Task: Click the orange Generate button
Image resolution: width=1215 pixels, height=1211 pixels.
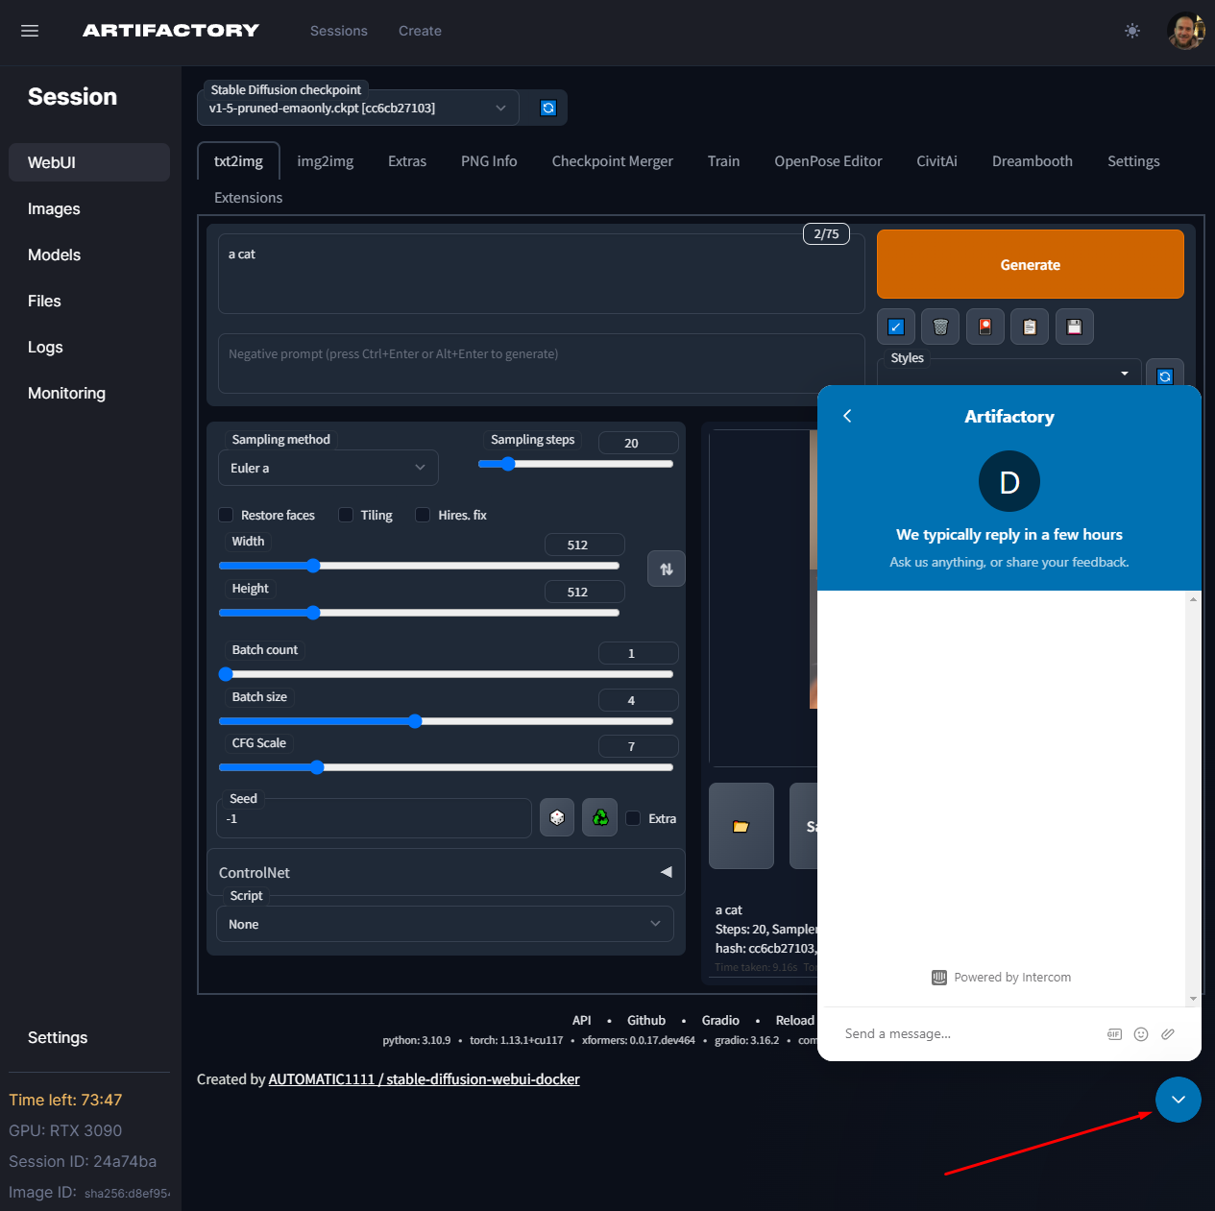Action: 1031,264
